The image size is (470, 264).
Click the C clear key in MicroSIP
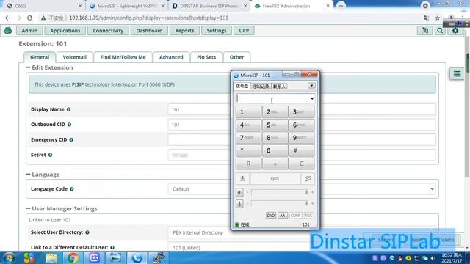pyautogui.click(x=301, y=164)
